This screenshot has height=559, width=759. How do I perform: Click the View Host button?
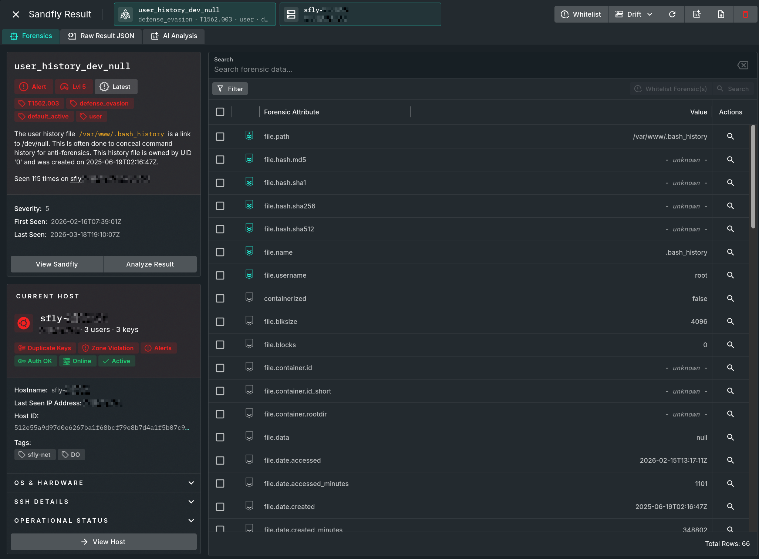click(x=104, y=542)
